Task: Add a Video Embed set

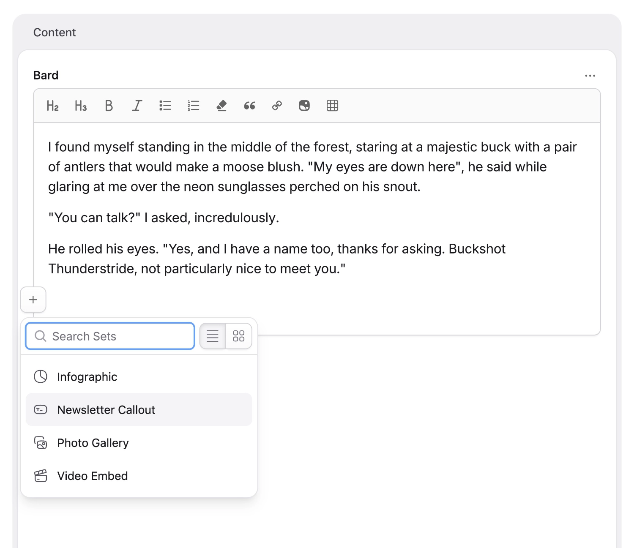Action: click(x=92, y=476)
